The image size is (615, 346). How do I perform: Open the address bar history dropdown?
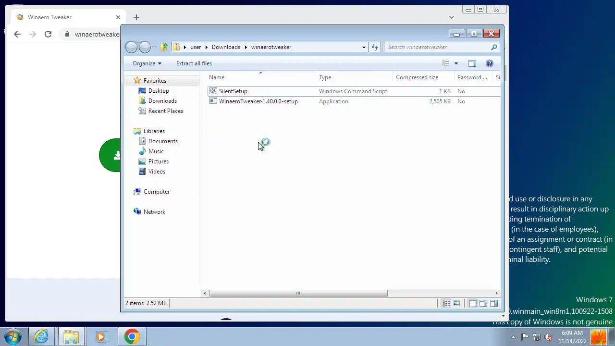click(364, 47)
